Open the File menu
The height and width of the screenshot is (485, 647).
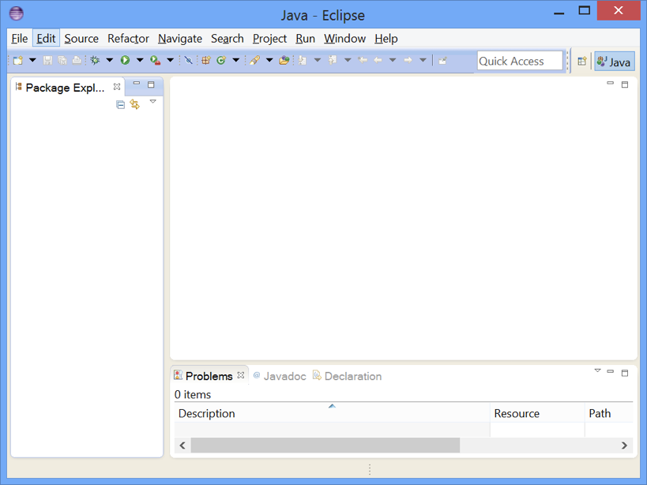[x=20, y=39]
